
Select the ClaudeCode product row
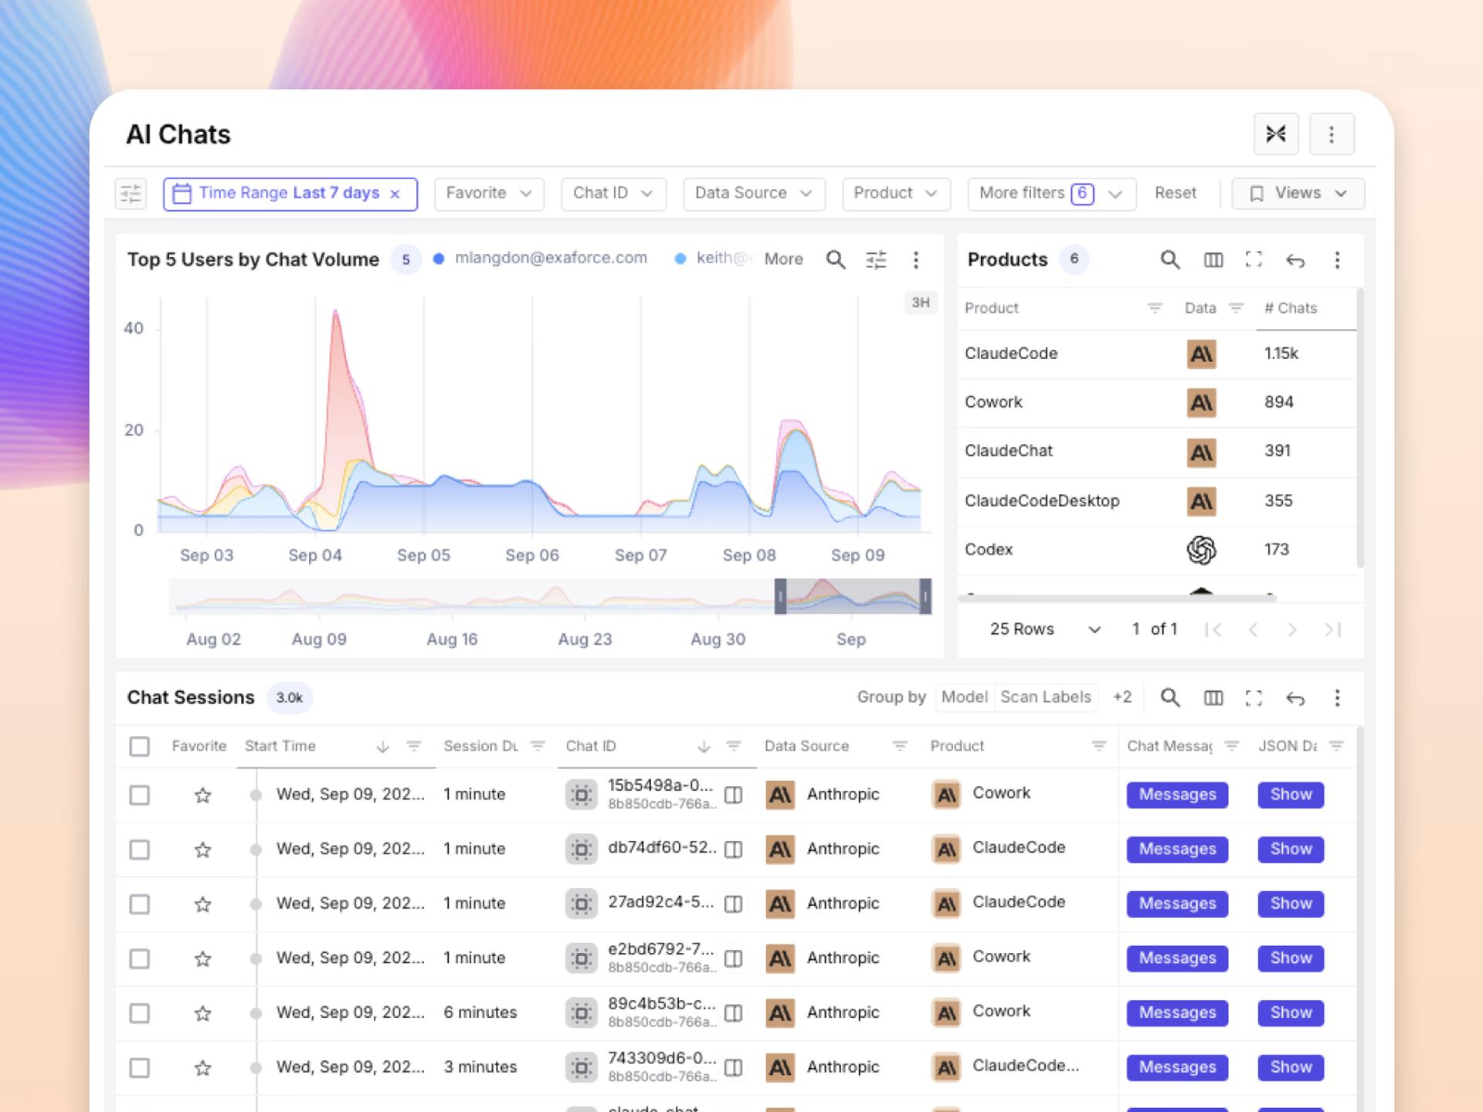pyautogui.click(x=1156, y=354)
